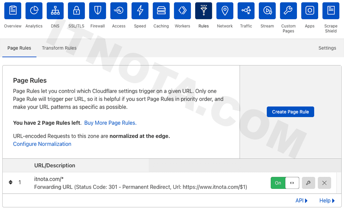The image size is (344, 211).
Task: Open the Scrape Shield document icon
Action: [331, 11]
